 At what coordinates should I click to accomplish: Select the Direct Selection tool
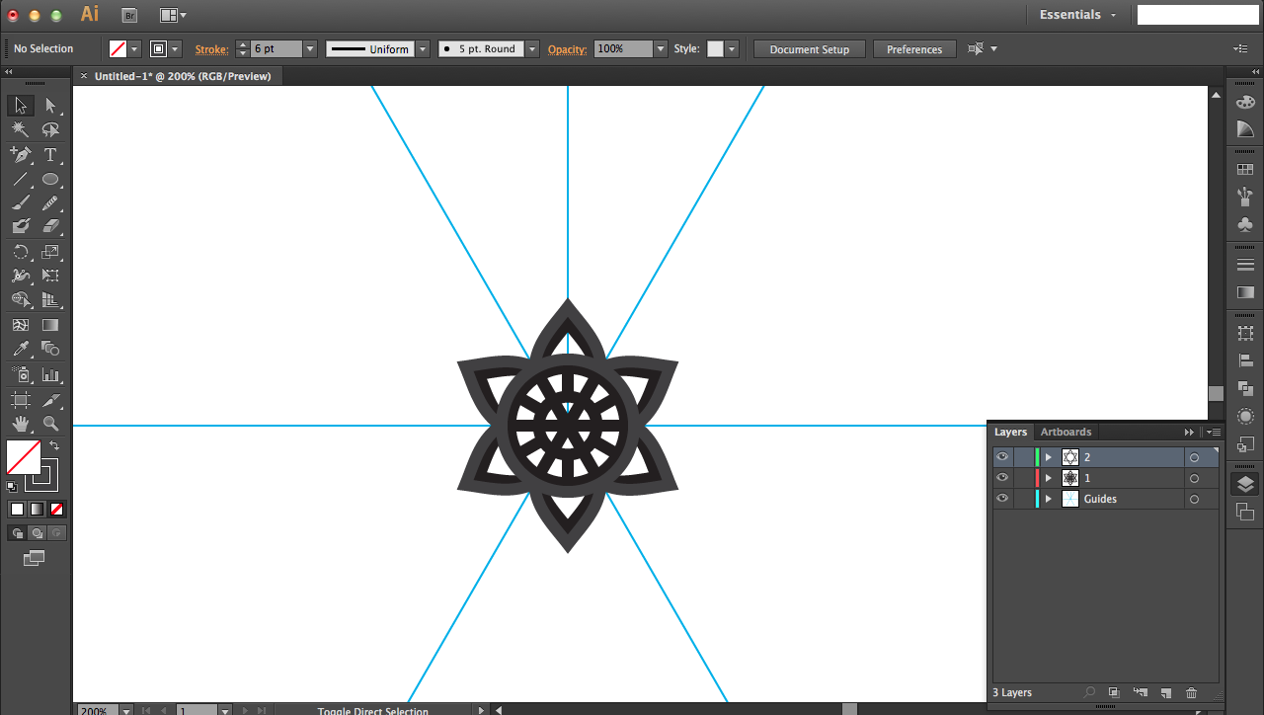click(x=50, y=106)
